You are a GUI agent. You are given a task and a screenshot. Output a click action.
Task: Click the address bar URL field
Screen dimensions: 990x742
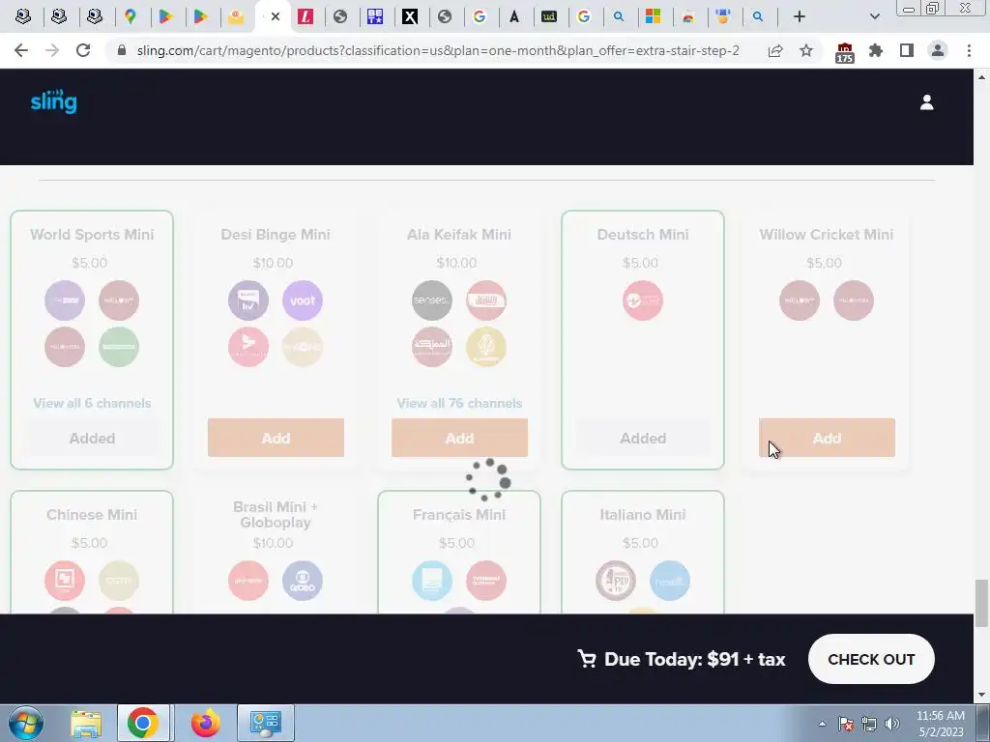click(438, 50)
